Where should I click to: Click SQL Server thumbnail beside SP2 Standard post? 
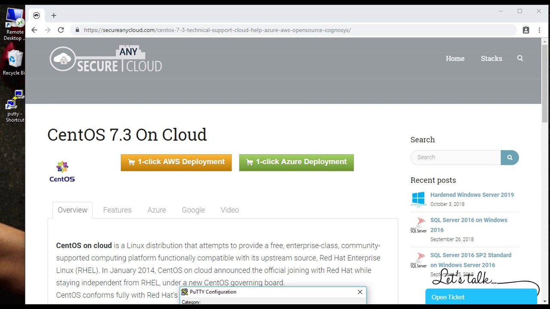coord(418,260)
